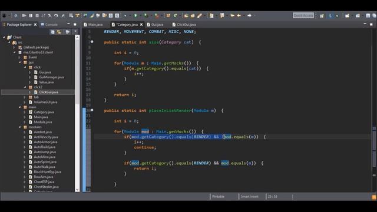Select Module.java in the tree
This screenshot has width=377, height=212.
tap(43, 122)
